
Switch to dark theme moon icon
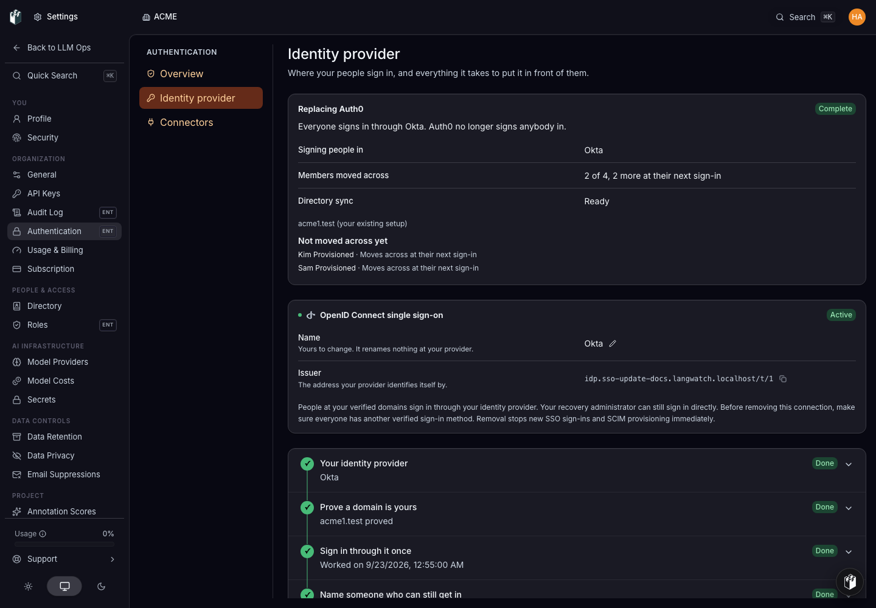(x=101, y=586)
